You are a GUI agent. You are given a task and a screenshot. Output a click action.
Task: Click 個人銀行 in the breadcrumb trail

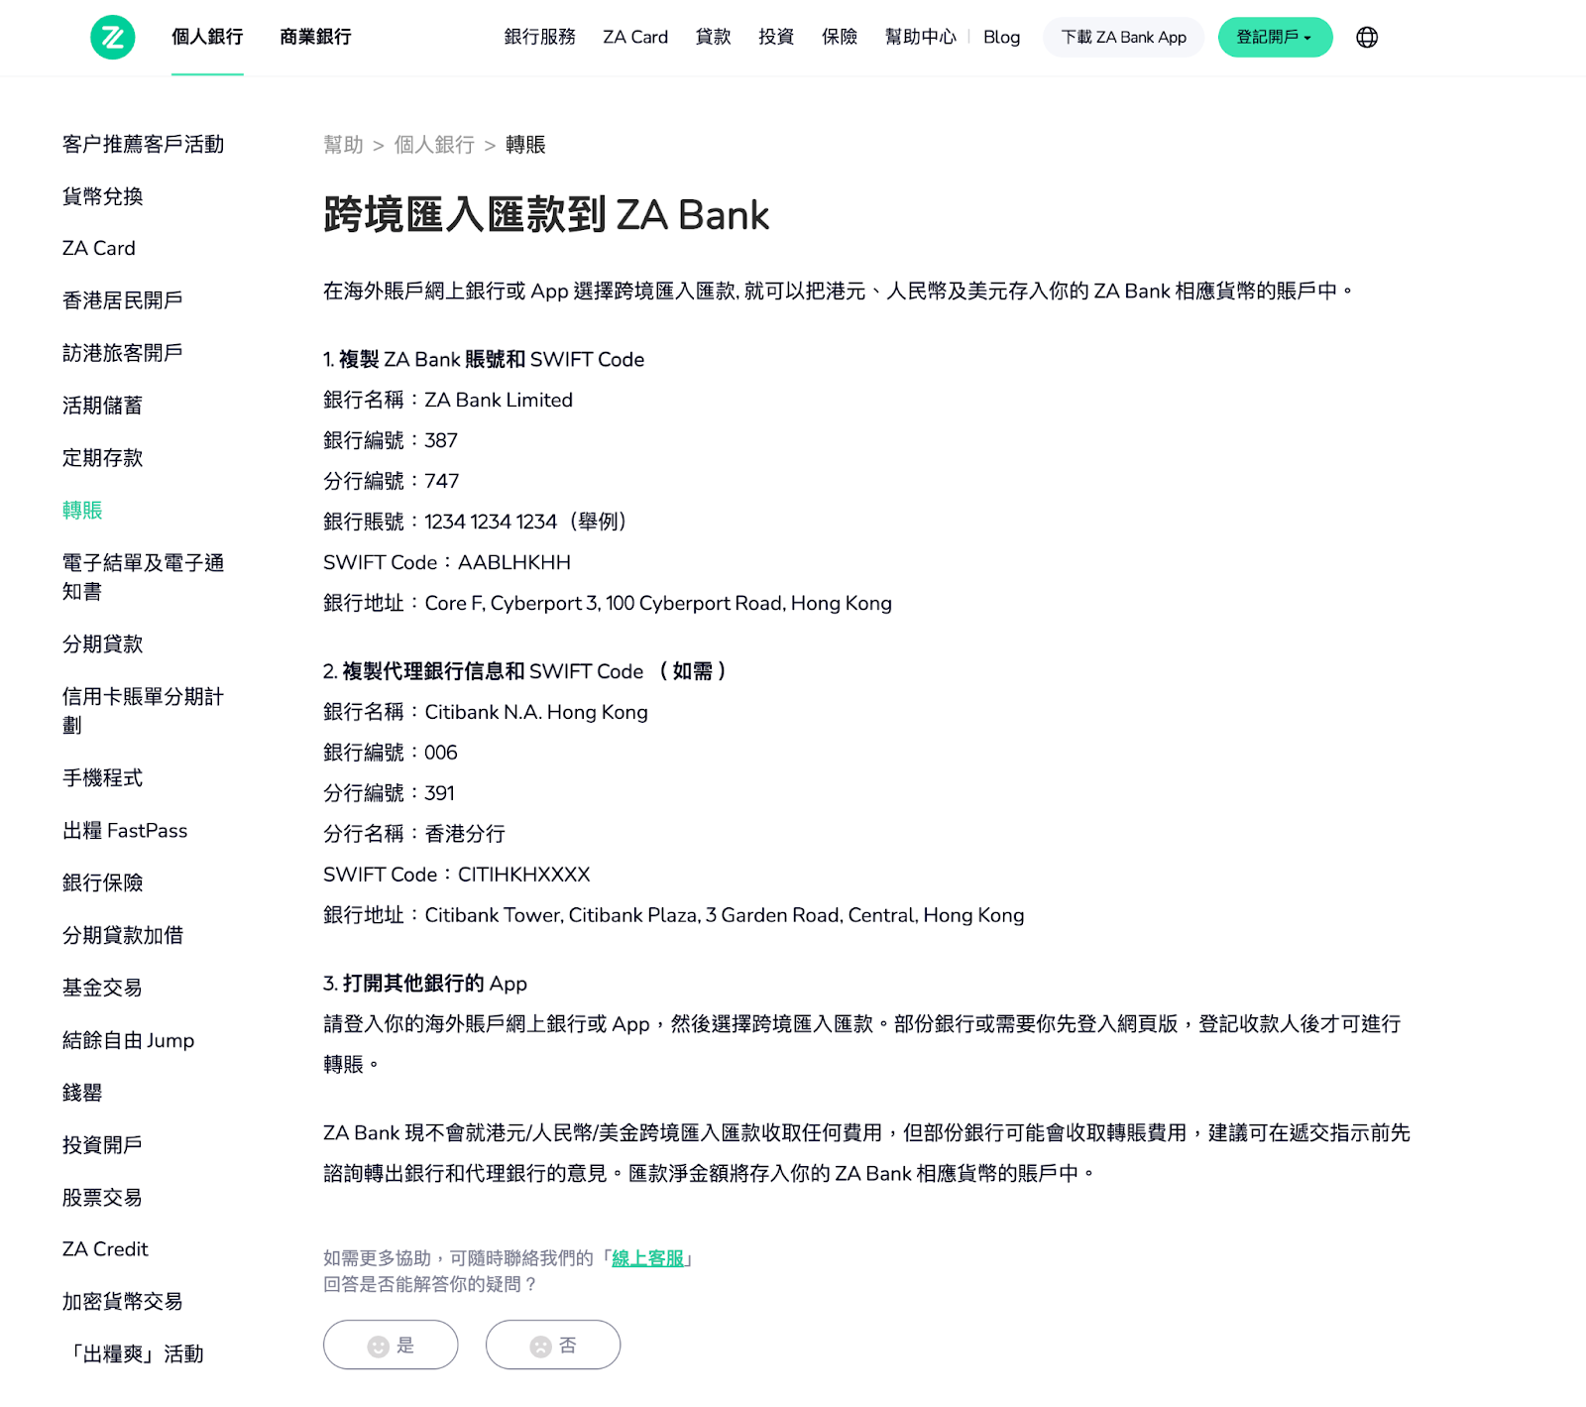pyautogui.click(x=434, y=145)
